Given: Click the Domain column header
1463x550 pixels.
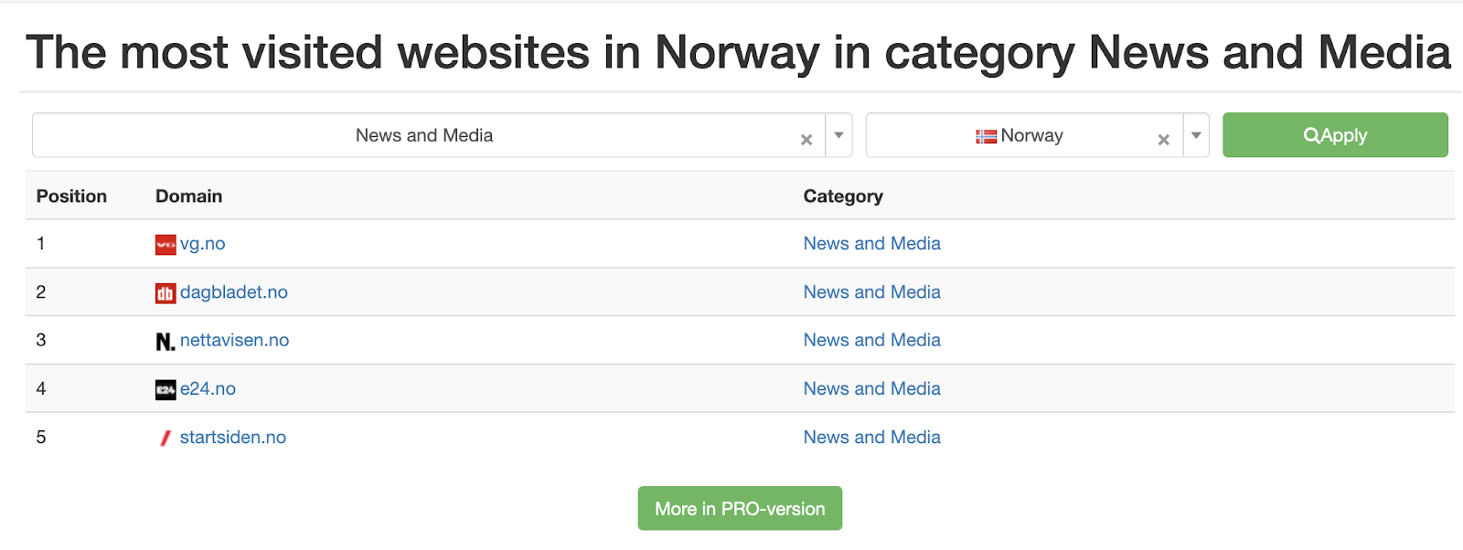Looking at the screenshot, I should [x=188, y=196].
